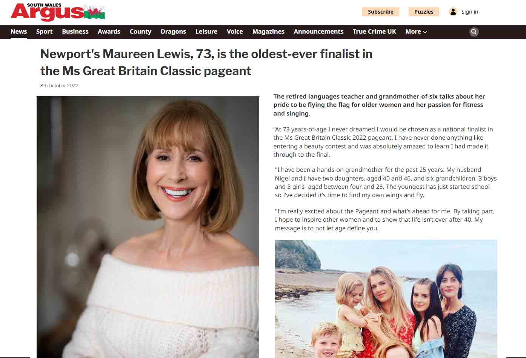This screenshot has width=526, height=358.
Task: Go to South Wales Argus homepage logo
Action: pos(58,12)
